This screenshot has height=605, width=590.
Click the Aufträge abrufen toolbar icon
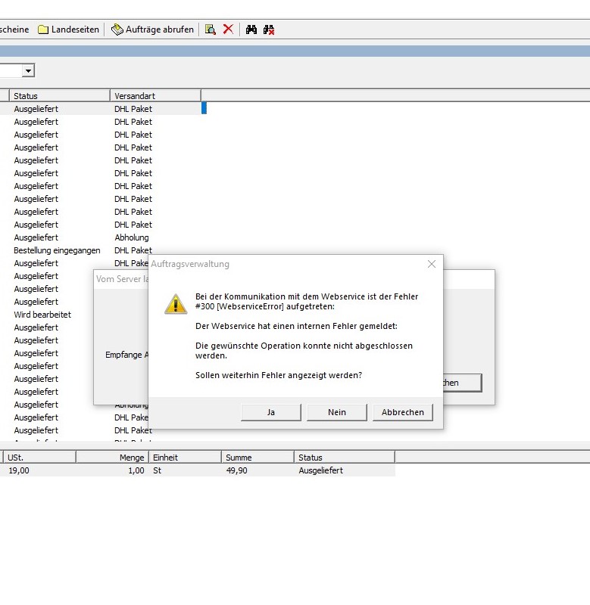pyautogui.click(x=117, y=29)
